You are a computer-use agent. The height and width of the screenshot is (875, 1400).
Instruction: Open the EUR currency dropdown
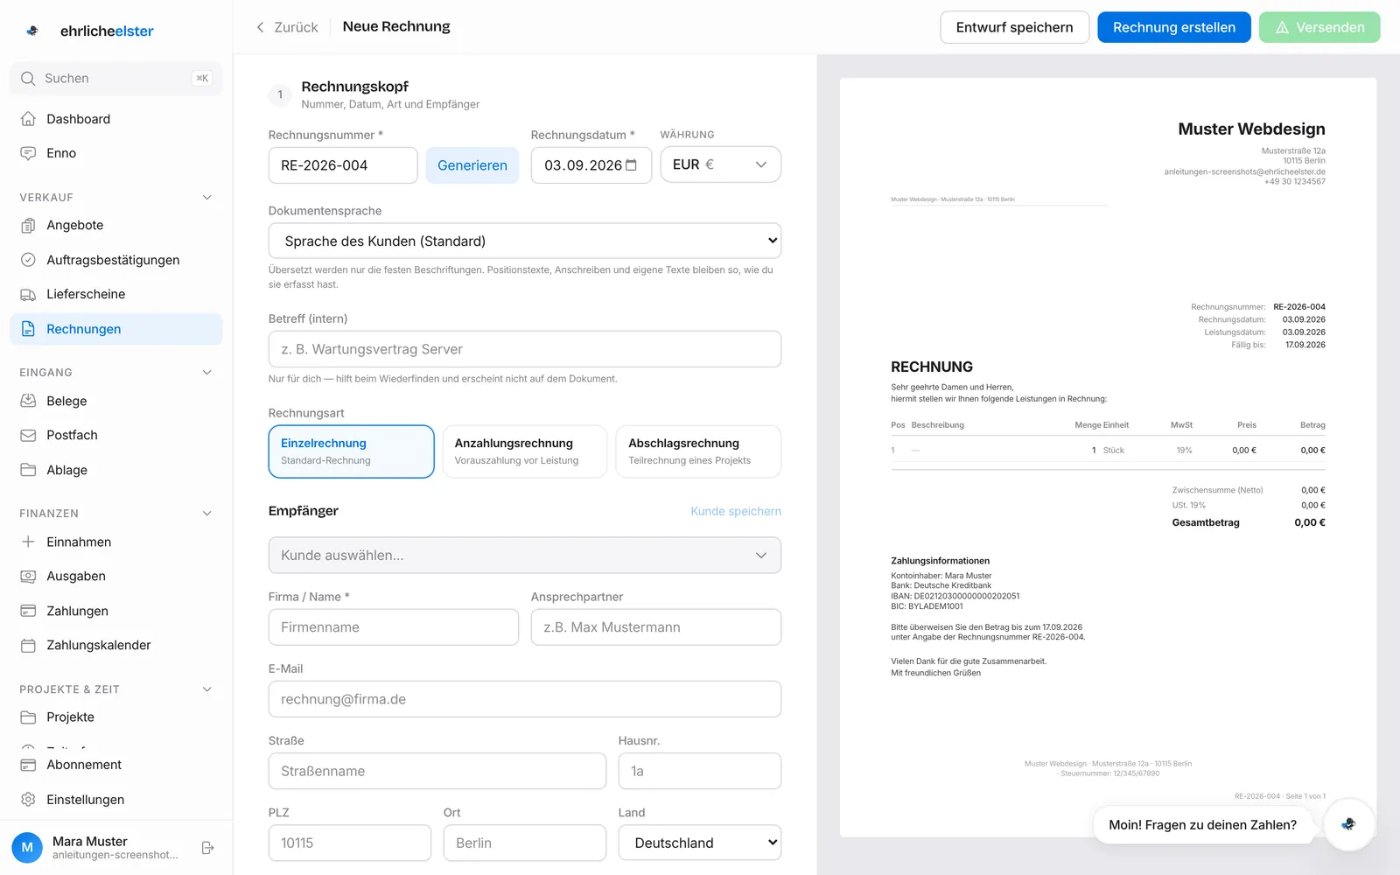coord(720,164)
